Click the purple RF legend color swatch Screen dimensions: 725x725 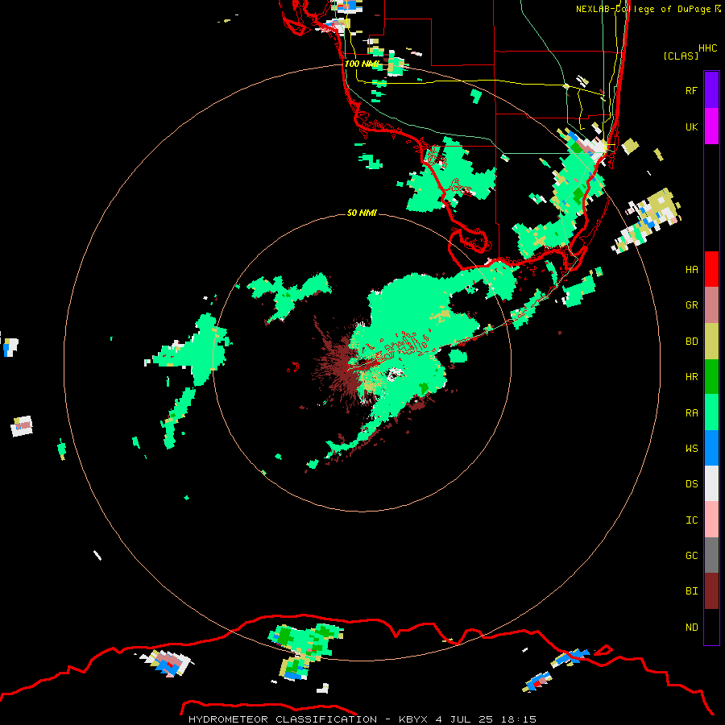click(711, 90)
